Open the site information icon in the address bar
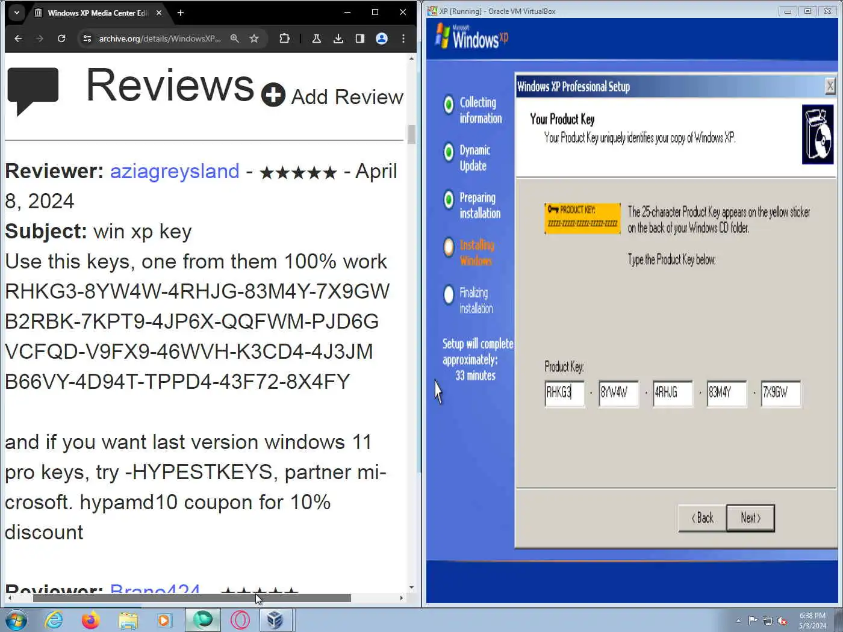This screenshot has height=632, width=843. coord(87,39)
